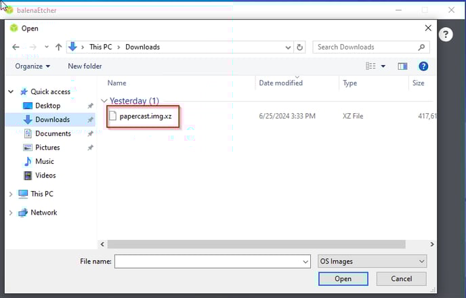Image resolution: width=466 pixels, height=298 pixels.
Task: Click the XZ File type cell
Action: tap(353, 116)
